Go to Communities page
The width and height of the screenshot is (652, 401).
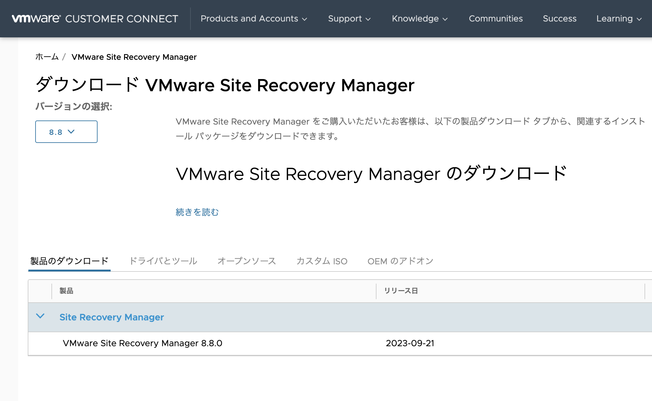[x=496, y=19]
